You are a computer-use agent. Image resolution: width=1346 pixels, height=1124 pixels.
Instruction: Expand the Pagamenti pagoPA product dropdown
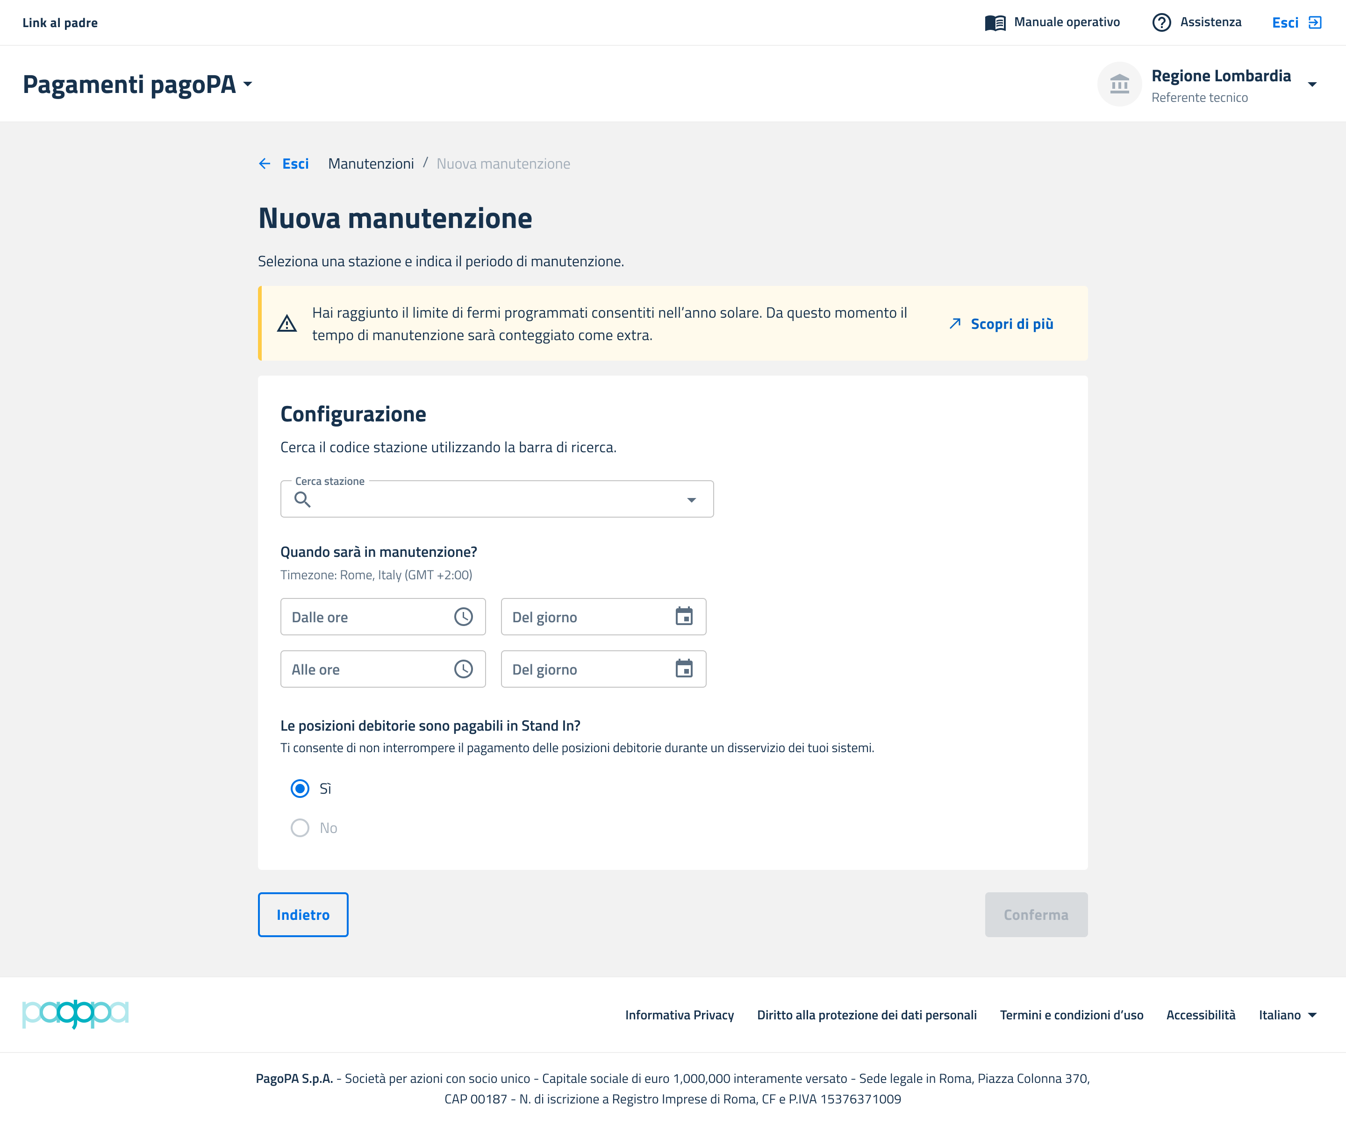pos(248,85)
